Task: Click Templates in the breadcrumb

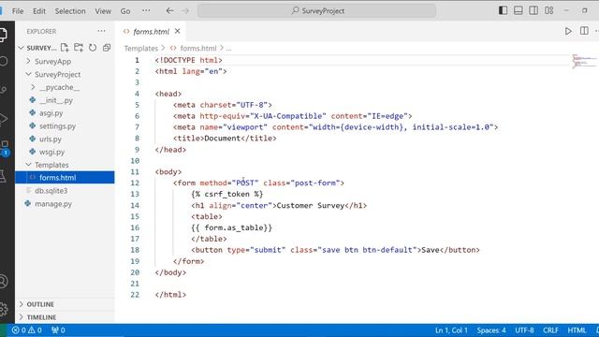Action: (141, 48)
